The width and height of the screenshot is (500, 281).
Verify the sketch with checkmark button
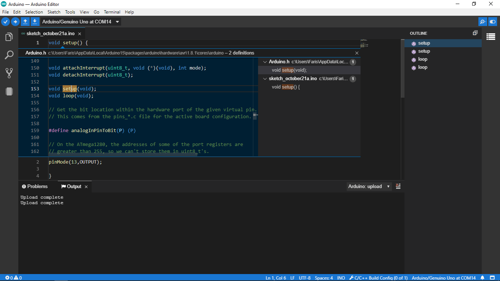pyautogui.click(x=5, y=22)
